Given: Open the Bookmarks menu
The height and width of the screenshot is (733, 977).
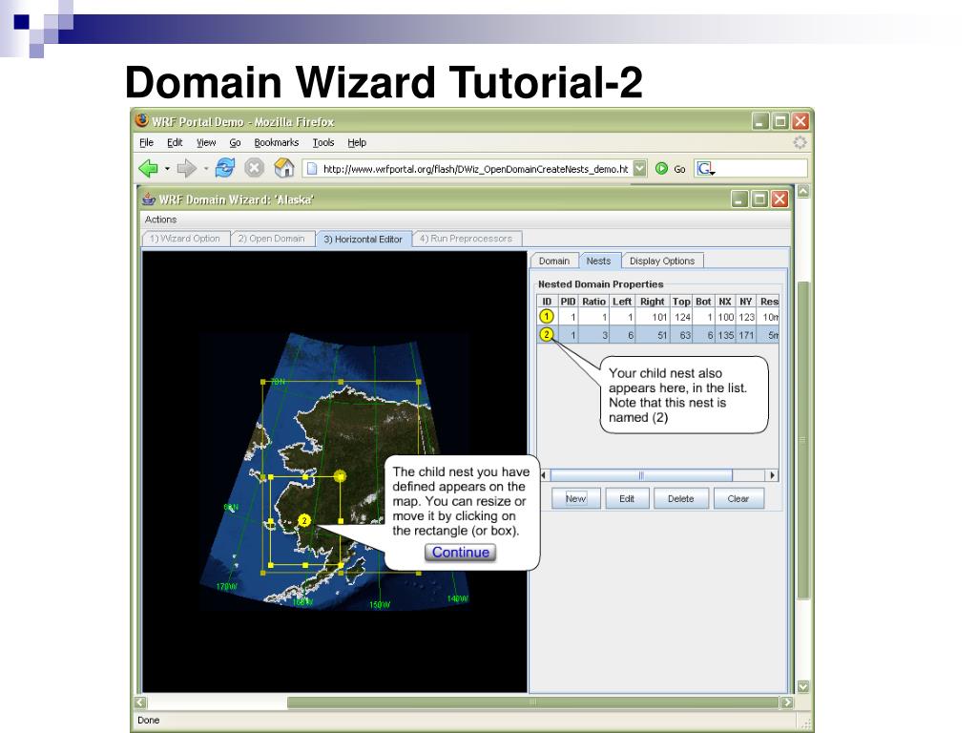Looking at the screenshot, I should point(276,143).
